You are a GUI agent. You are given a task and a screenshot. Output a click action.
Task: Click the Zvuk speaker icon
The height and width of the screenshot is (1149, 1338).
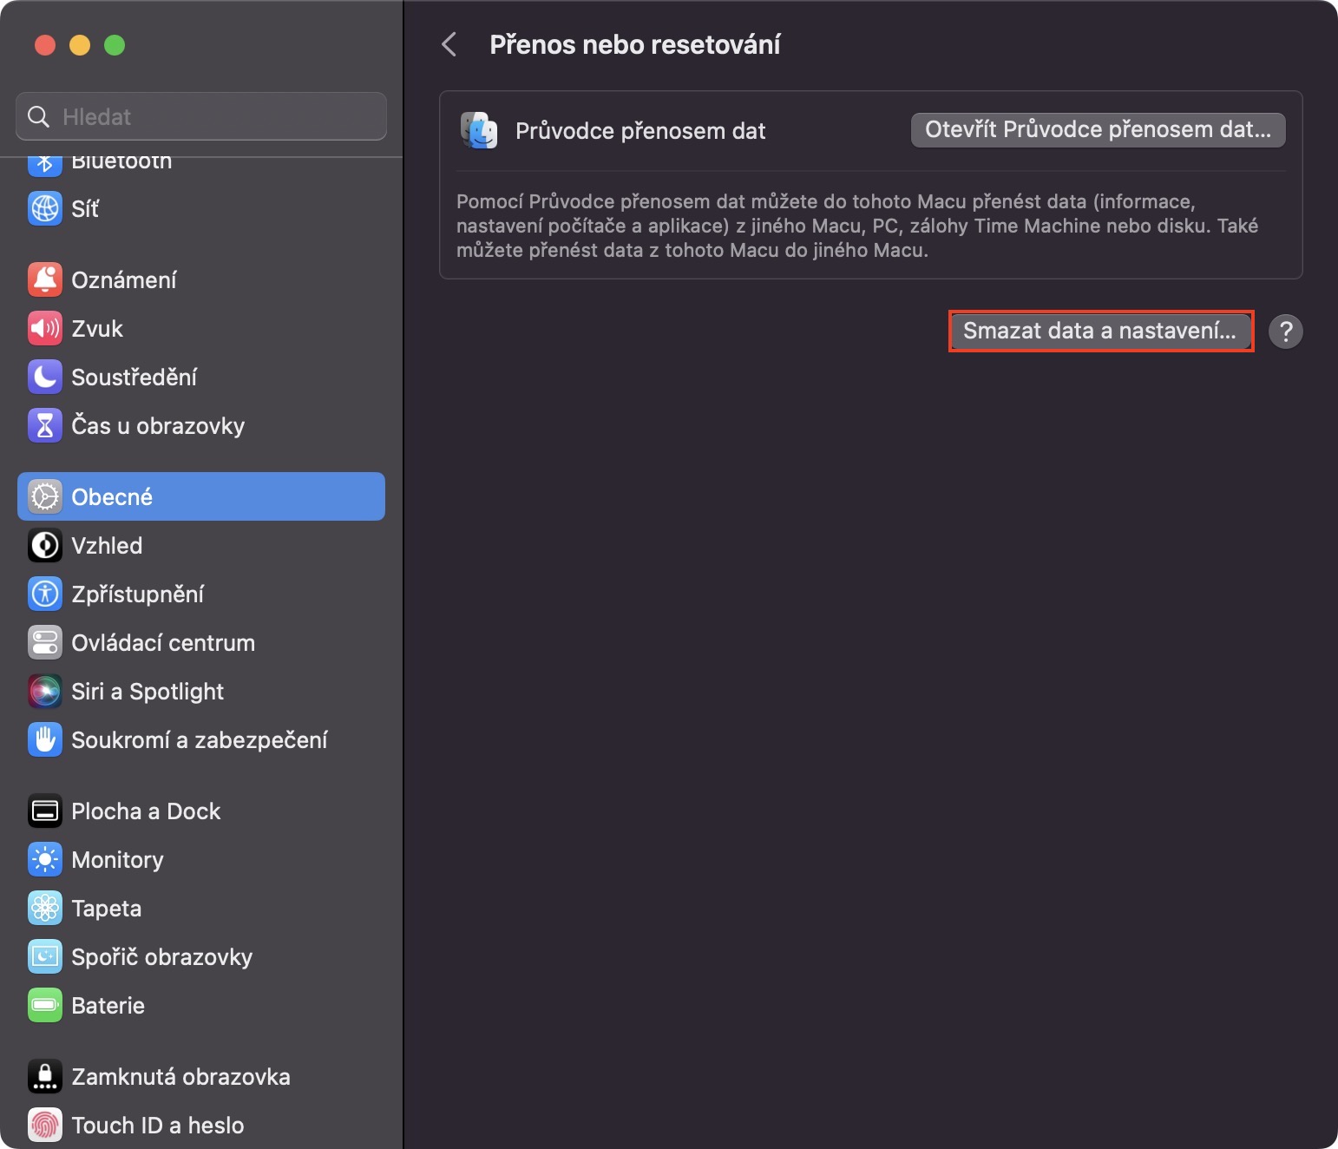point(45,328)
